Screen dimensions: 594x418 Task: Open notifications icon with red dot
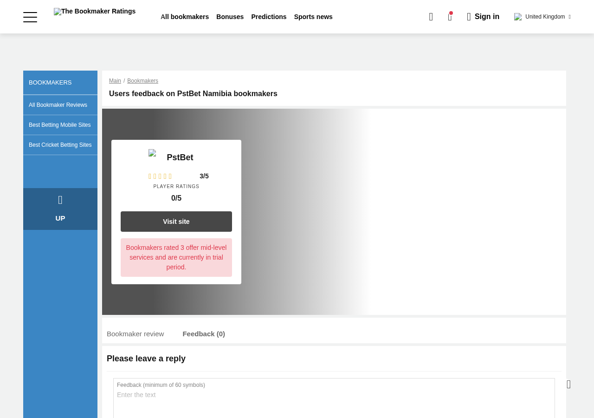coord(450,17)
